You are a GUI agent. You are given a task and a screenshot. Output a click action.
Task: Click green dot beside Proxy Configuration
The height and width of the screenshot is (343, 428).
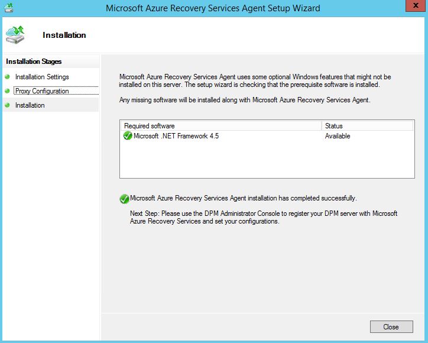point(7,91)
